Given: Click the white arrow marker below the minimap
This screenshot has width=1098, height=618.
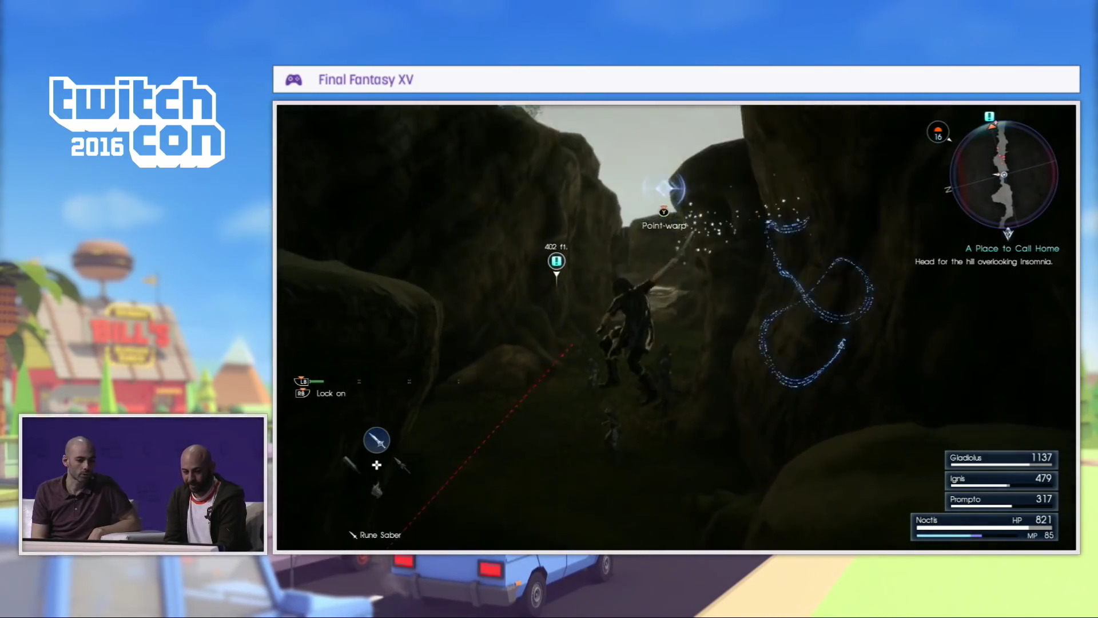Looking at the screenshot, I should pyautogui.click(x=1008, y=233).
